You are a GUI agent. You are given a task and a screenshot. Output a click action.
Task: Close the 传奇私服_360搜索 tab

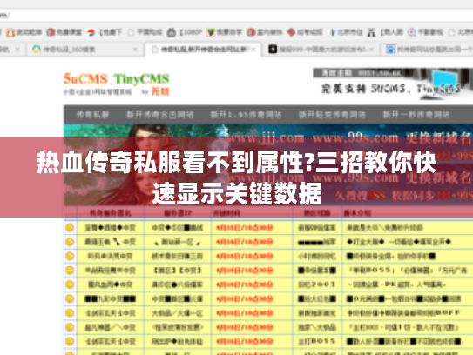(x=135, y=49)
